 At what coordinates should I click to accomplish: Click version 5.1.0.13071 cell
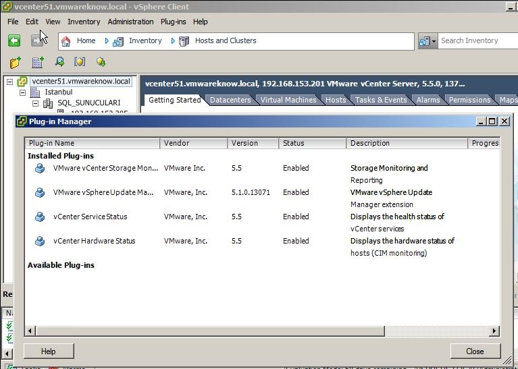point(251,192)
